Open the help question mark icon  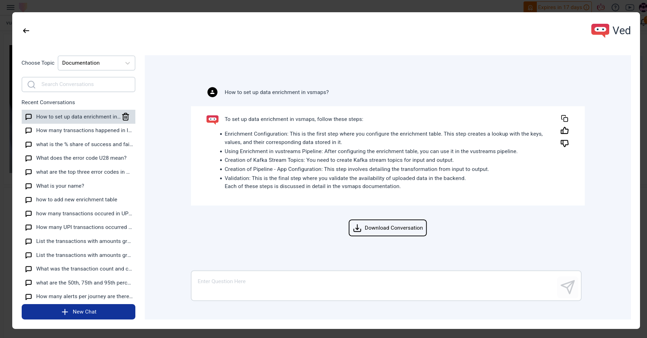(615, 7)
